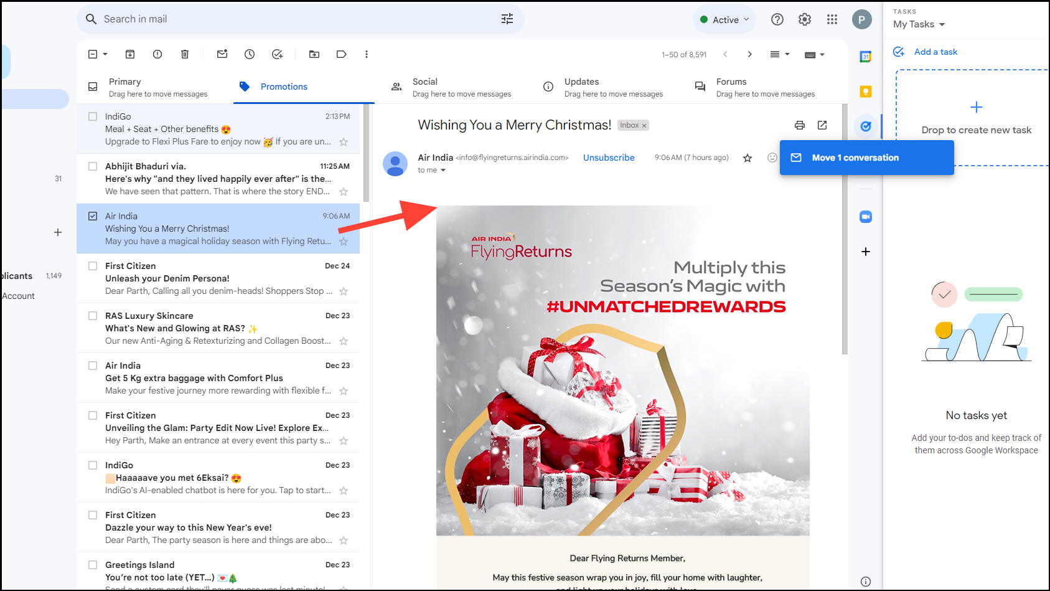Remove the Inbox label from the email
The width and height of the screenshot is (1050, 591).
644,126
